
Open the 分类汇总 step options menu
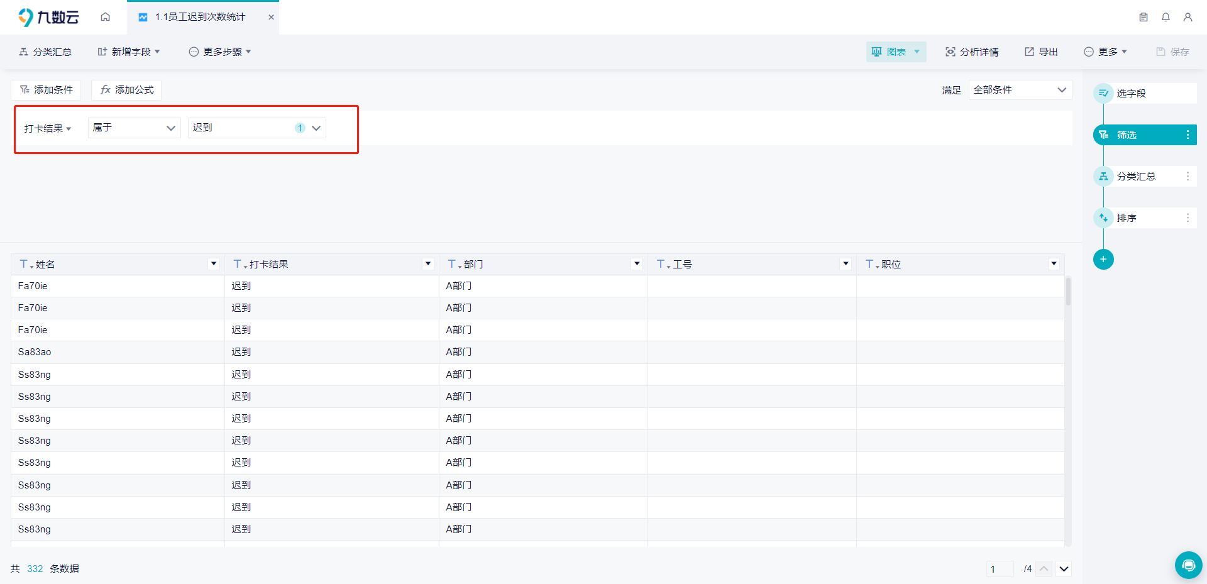tap(1188, 177)
